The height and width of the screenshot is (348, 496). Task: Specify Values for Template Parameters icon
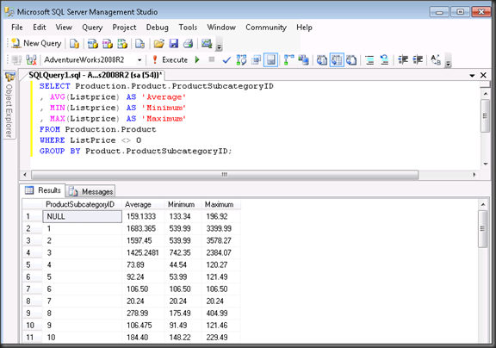[x=436, y=59]
